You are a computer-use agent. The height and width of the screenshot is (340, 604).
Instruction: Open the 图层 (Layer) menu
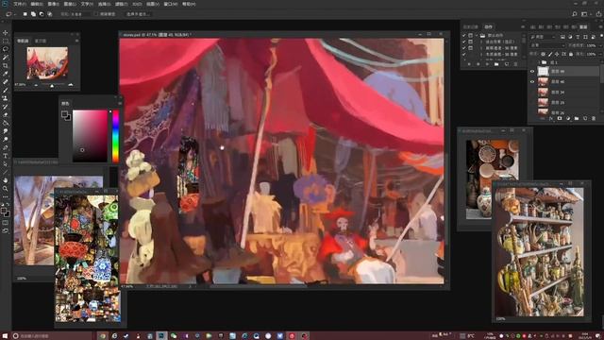[70, 4]
